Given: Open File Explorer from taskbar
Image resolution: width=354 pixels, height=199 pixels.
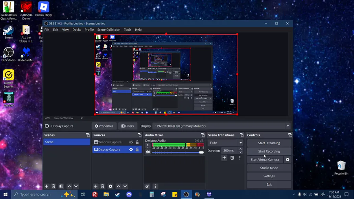Looking at the screenshot, I should point(106,195).
